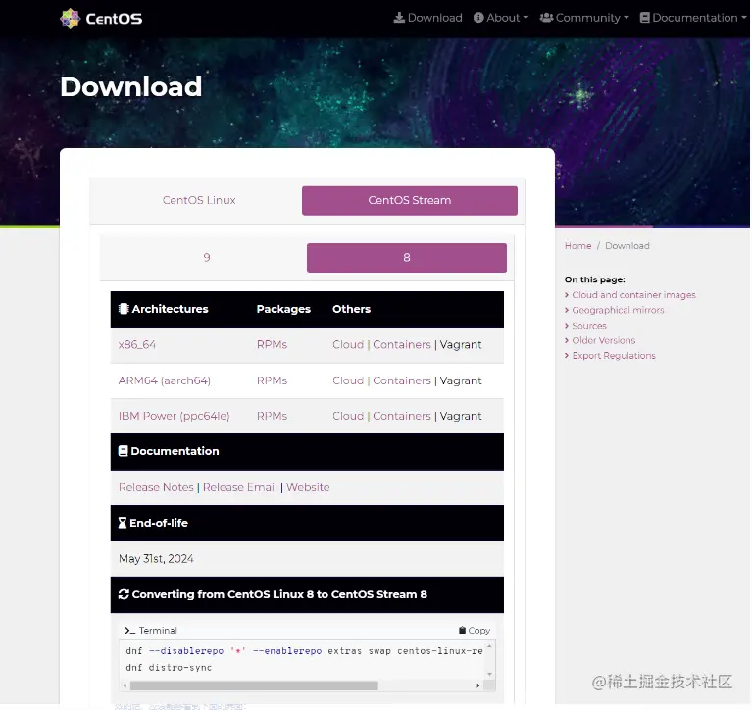Click the Documentation book icon in navbar
This screenshot has width=752, height=710.
click(645, 18)
